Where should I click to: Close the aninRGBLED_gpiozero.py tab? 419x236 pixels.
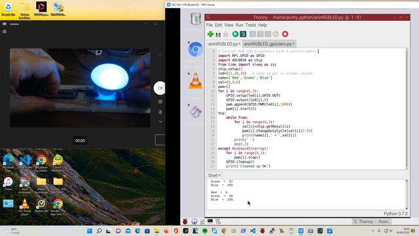coord(293,44)
